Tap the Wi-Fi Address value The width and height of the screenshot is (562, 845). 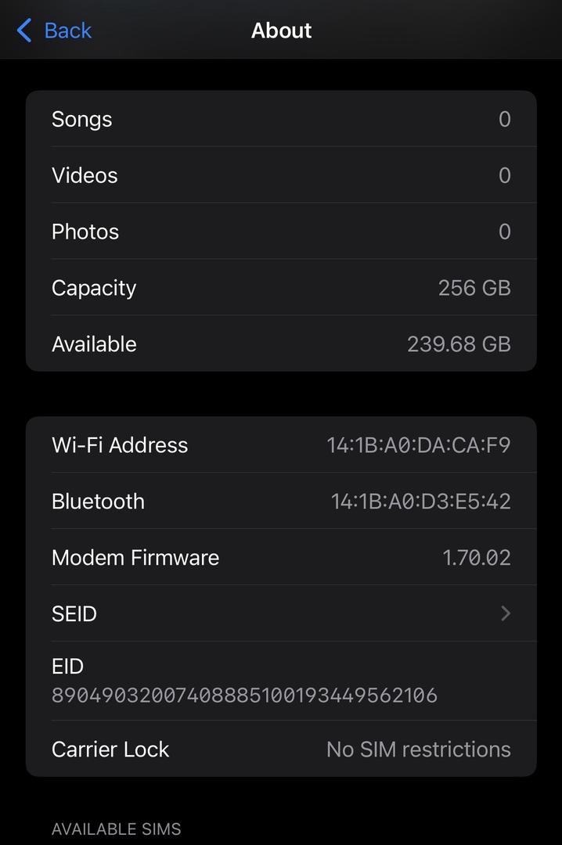[x=418, y=445]
